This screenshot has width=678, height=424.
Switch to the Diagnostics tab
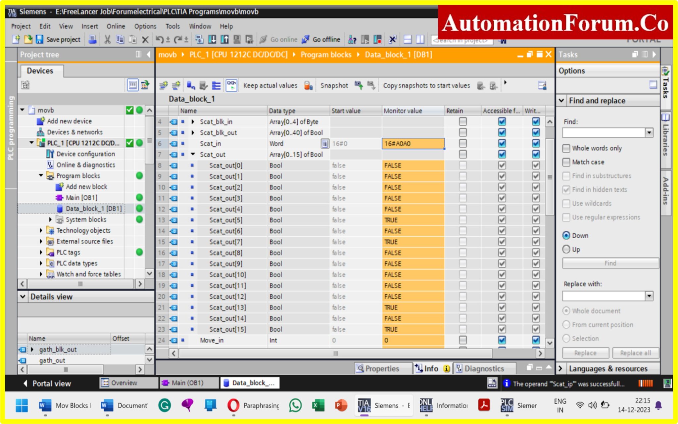483,368
